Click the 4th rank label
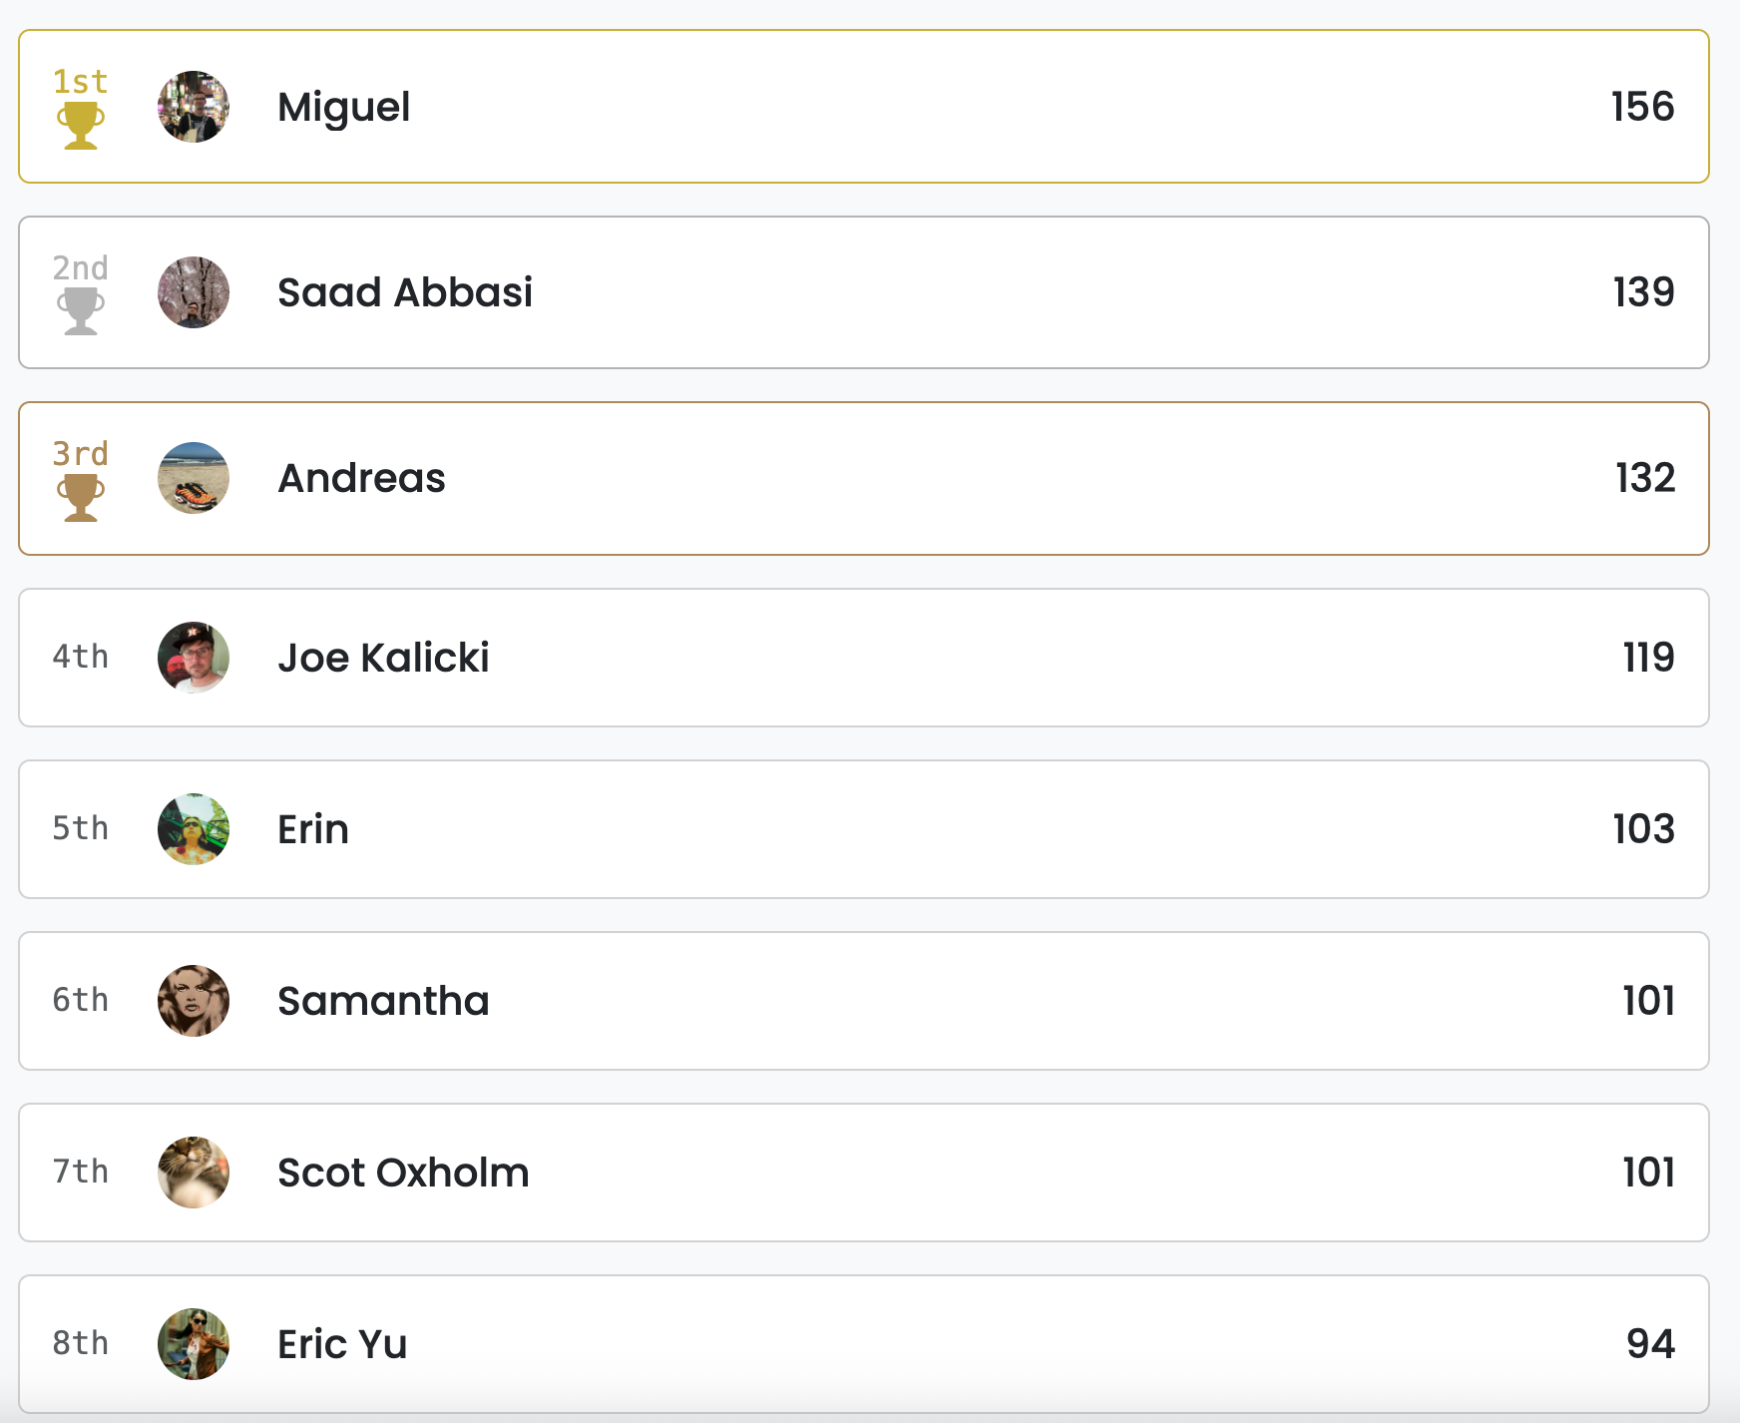The width and height of the screenshot is (1740, 1423). [81, 657]
